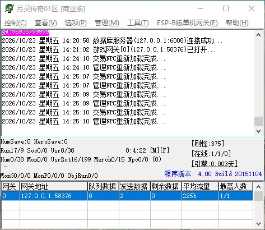
Task: Click the [在线:1/1/0] status label
Action: tap(211, 154)
